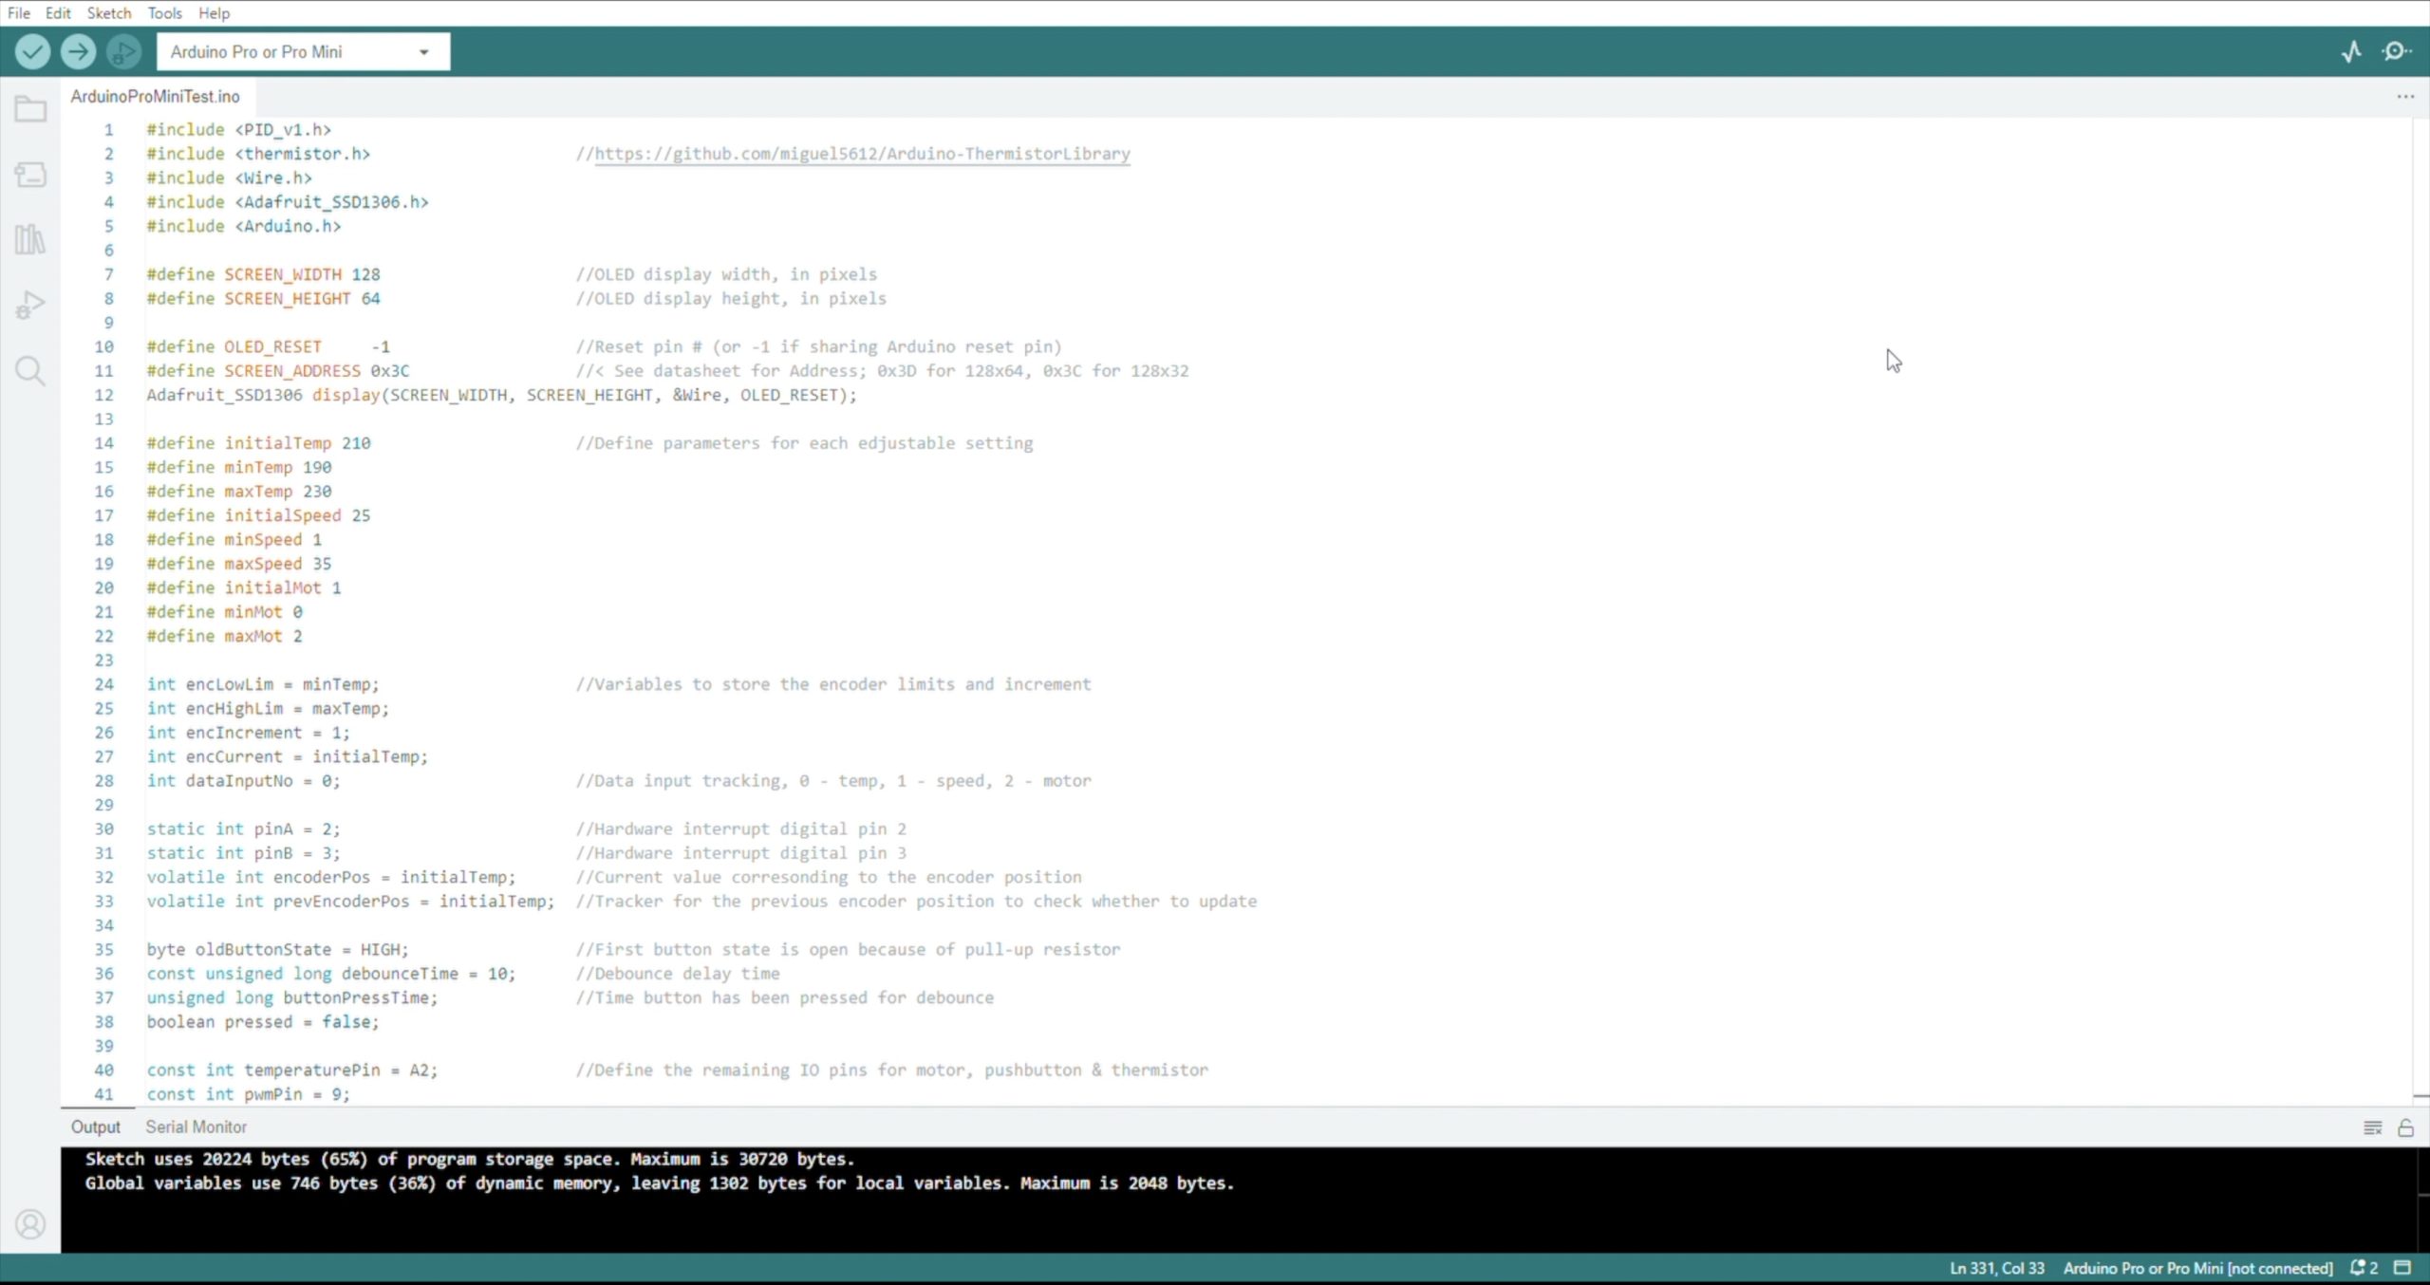Toggle scroll lock in the Output panel

pos(2408,1127)
